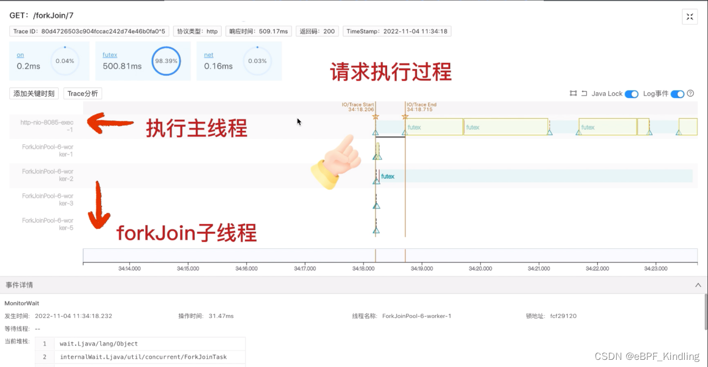
Task: Click the futex 98.39% circular gauge
Action: [x=166, y=61]
